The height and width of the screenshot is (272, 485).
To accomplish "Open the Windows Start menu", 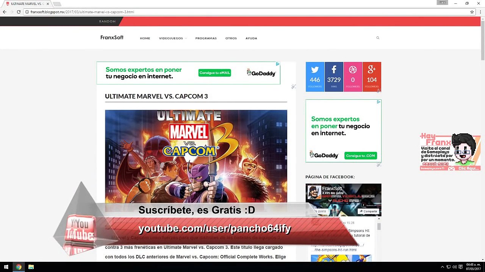I will [6, 267].
